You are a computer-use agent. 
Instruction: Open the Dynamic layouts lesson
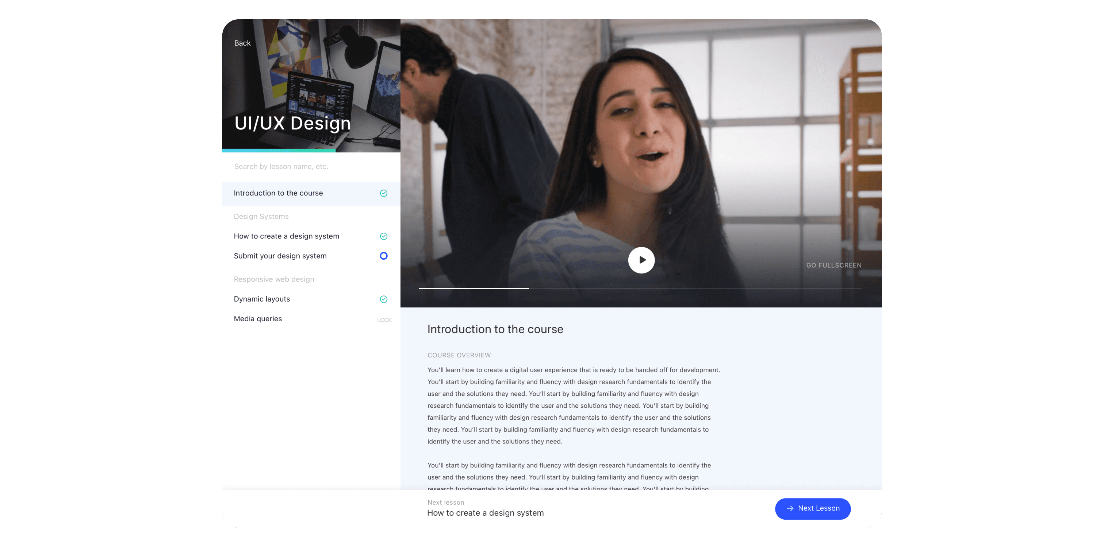tap(261, 299)
